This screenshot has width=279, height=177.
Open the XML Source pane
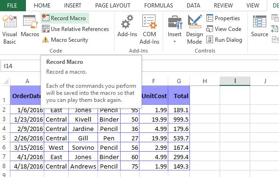coord(260,26)
